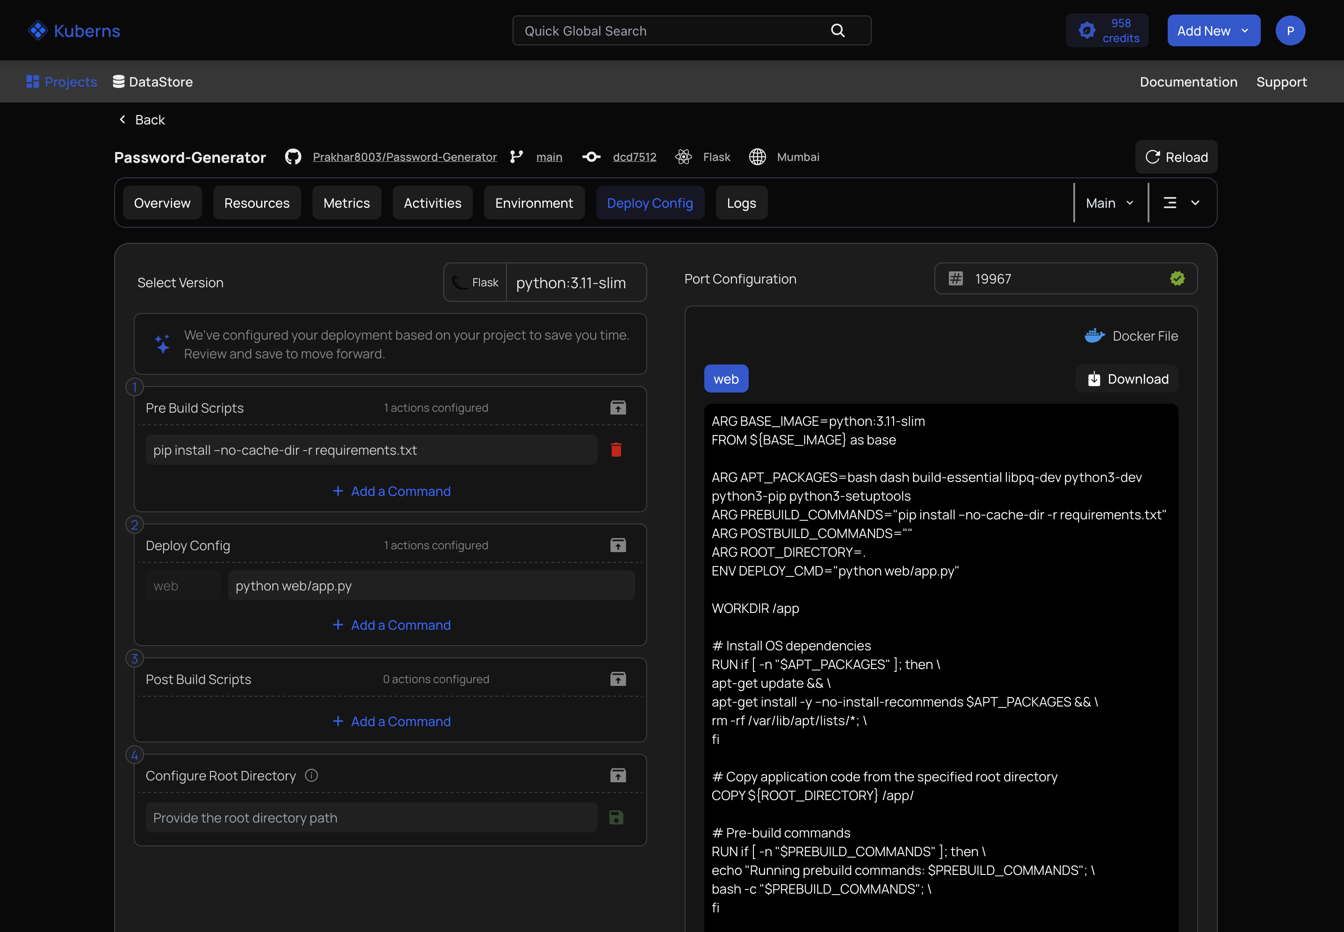
Task: Expand the Main environment dropdown
Action: pyautogui.click(x=1110, y=203)
